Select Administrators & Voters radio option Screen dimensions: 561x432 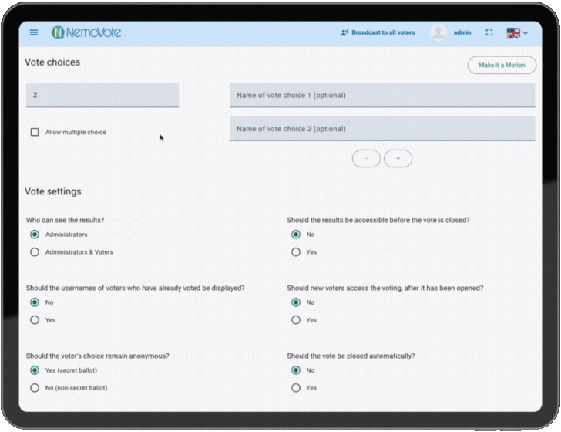coord(35,252)
